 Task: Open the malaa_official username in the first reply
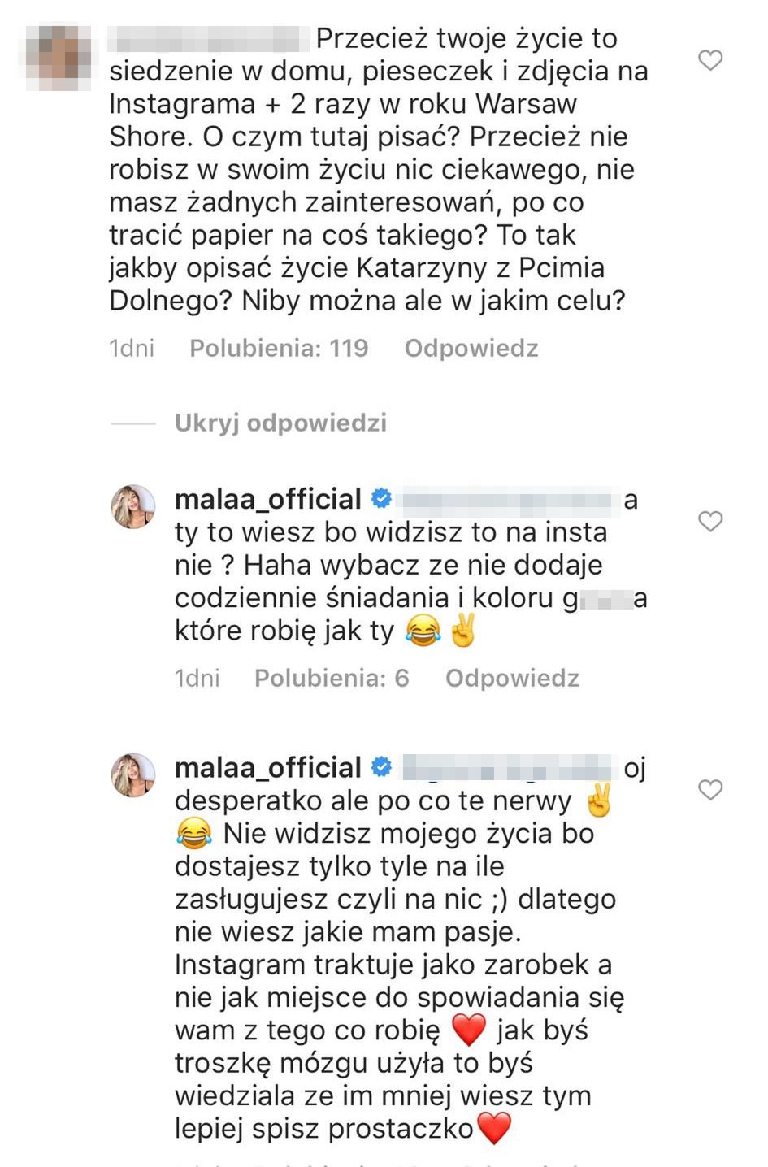click(x=268, y=499)
